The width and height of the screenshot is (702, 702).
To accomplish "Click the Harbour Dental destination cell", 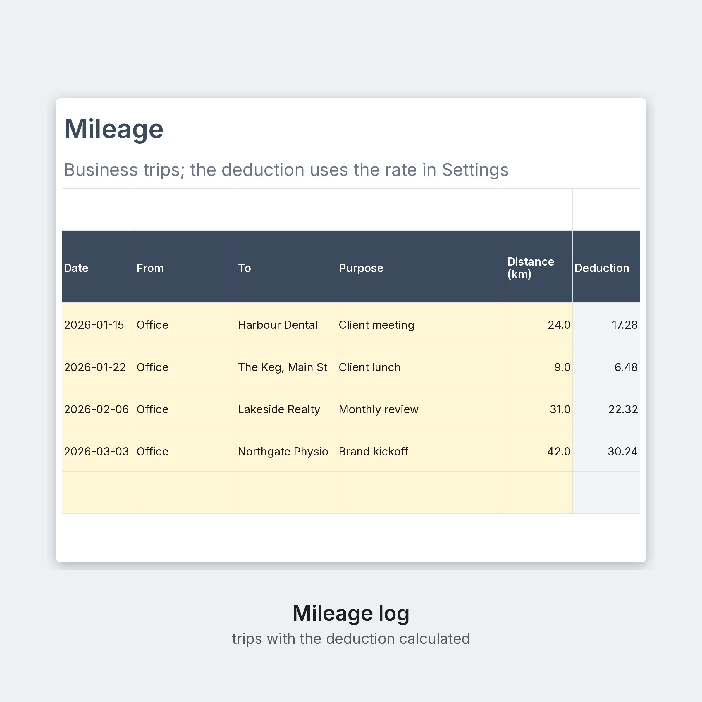I will pos(286,324).
